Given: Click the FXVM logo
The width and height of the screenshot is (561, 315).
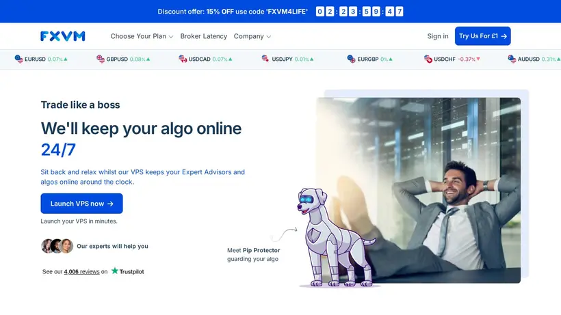Looking at the screenshot, I should pyautogui.click(x=63, y=36).
